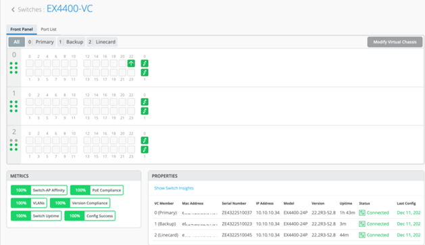The image size is (425, 245).
Task: Filter to member 2 Linecard
Action: tap(102, 42)
